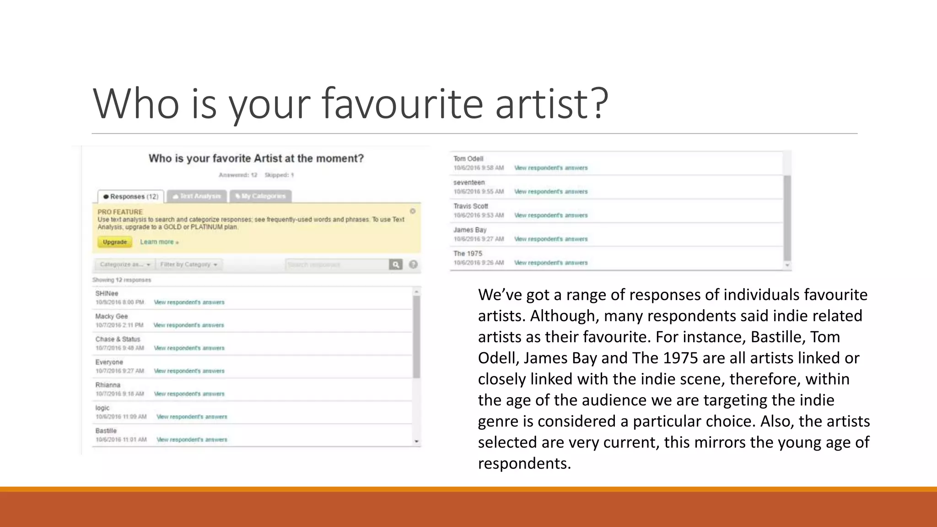Click the left list scroll-down arrow
Viewport: 937px width, 527px height.
(416, 441)
